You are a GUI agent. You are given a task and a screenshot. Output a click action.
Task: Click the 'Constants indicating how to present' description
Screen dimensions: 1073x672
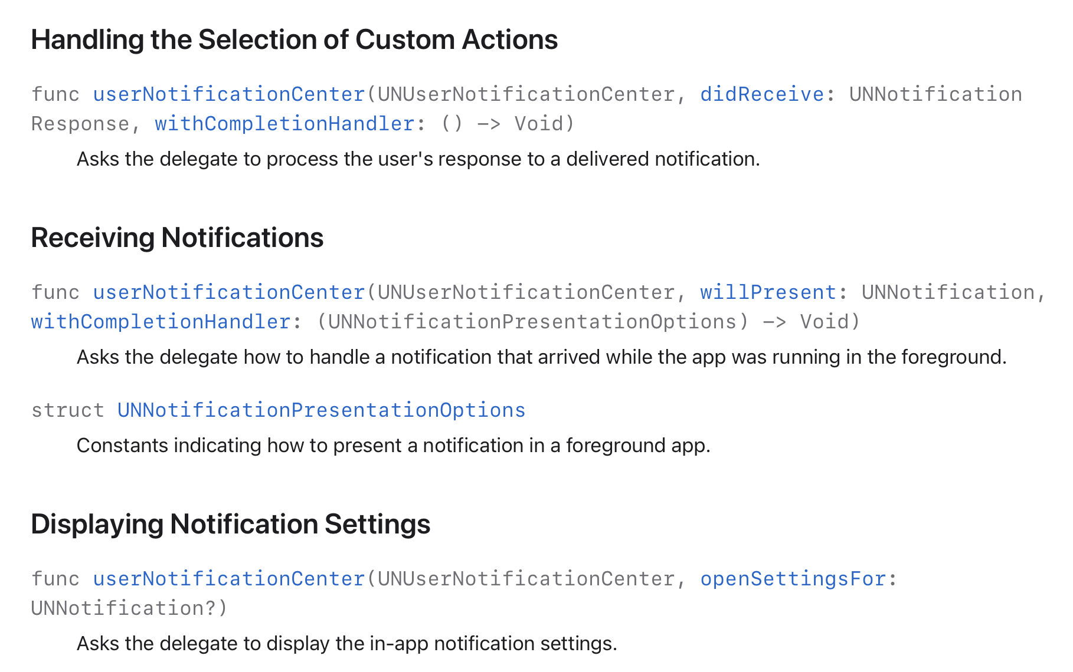click(x=394, y=446)
